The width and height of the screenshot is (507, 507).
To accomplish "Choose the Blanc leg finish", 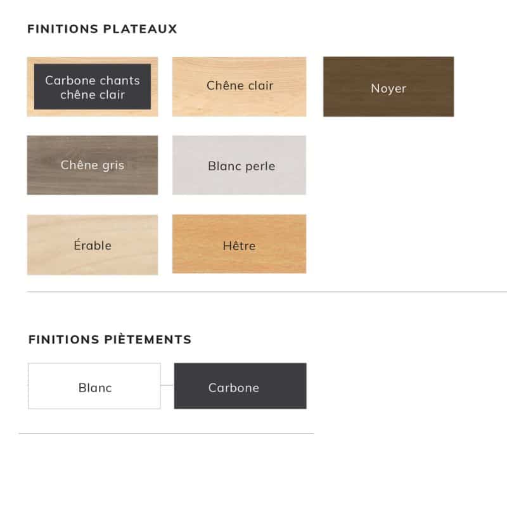I will [x=94, y=386].
